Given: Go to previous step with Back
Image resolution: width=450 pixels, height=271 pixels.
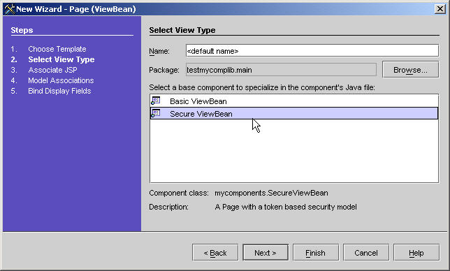Looking at the screenshot, I should point(215,253).
